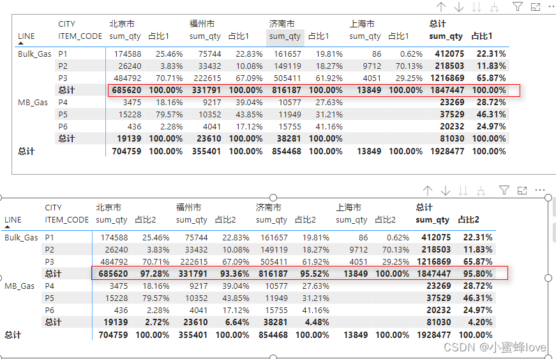This screenshot has width=556, height=359.
Task: Select Bulk_Gas row header in top matrix
Action: tap(34, 54)
